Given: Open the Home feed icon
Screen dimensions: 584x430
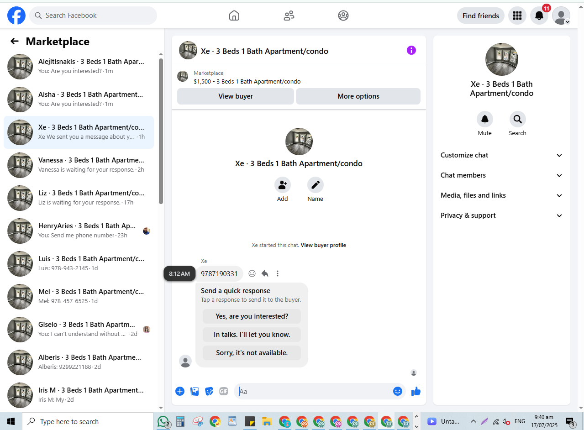Looking at the screenshot, I should click(x=234, y=16).
